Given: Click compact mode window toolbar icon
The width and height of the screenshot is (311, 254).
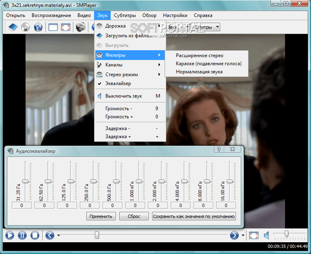Looking at the screenshot, I should click(53, 27).
